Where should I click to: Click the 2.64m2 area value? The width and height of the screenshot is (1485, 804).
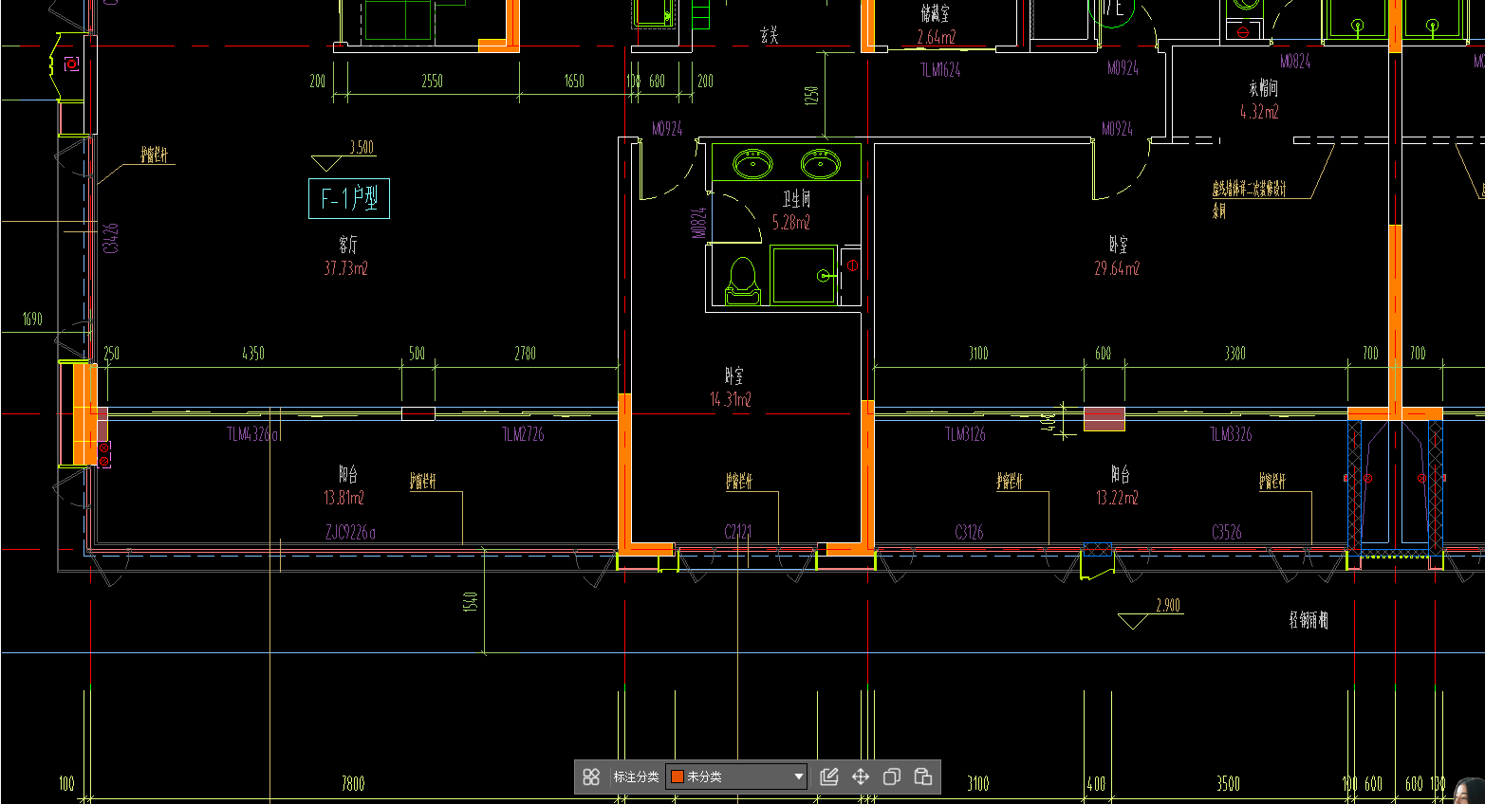937,37
